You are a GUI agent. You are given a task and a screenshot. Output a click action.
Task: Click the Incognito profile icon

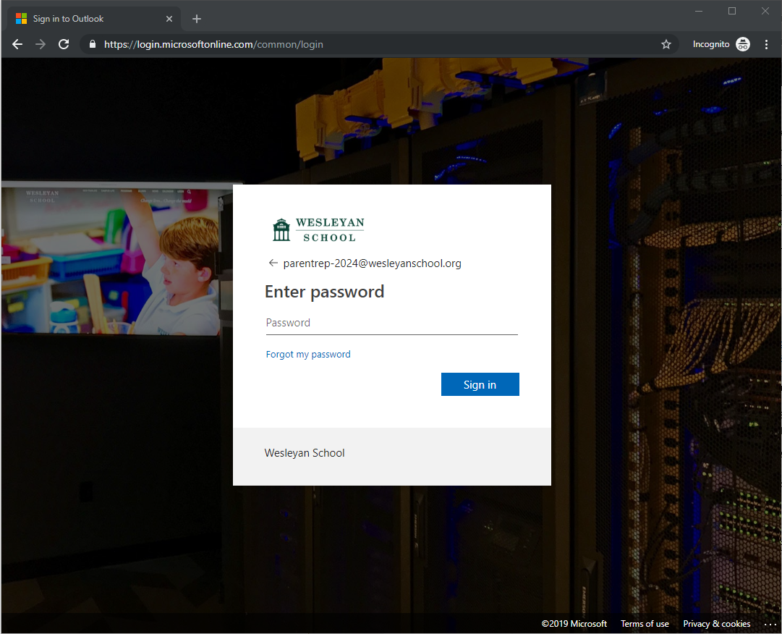[x=743, y=44]
